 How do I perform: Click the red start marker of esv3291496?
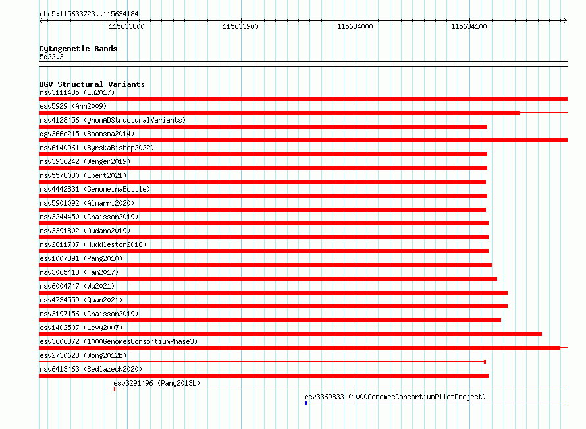[115, 389]
